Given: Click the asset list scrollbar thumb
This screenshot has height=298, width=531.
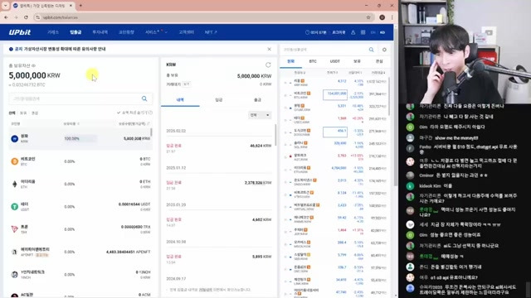Looking at the screenshot, I should pos(151,132).
